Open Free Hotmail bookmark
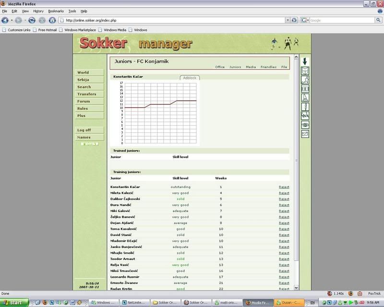384x307 pixels. click(x=45, y=30)
